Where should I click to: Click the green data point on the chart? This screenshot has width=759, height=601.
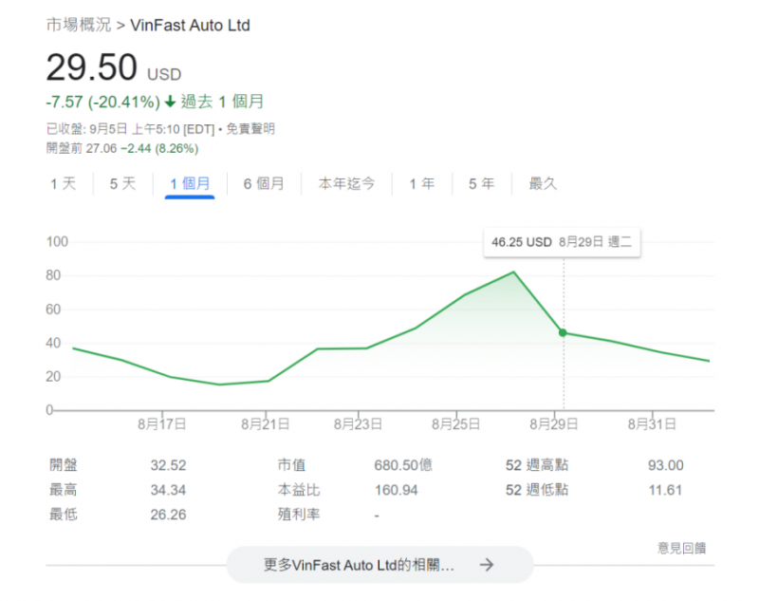tap(563, 332)
